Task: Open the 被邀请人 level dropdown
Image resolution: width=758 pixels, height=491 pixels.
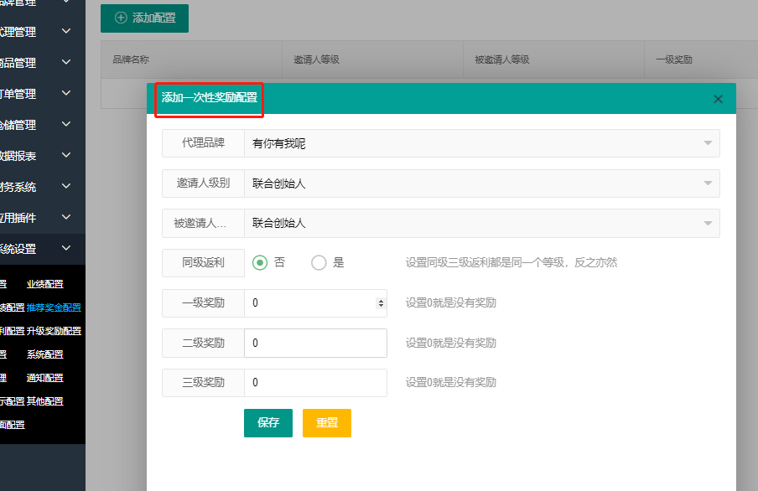Action: [x=481, y=223]
